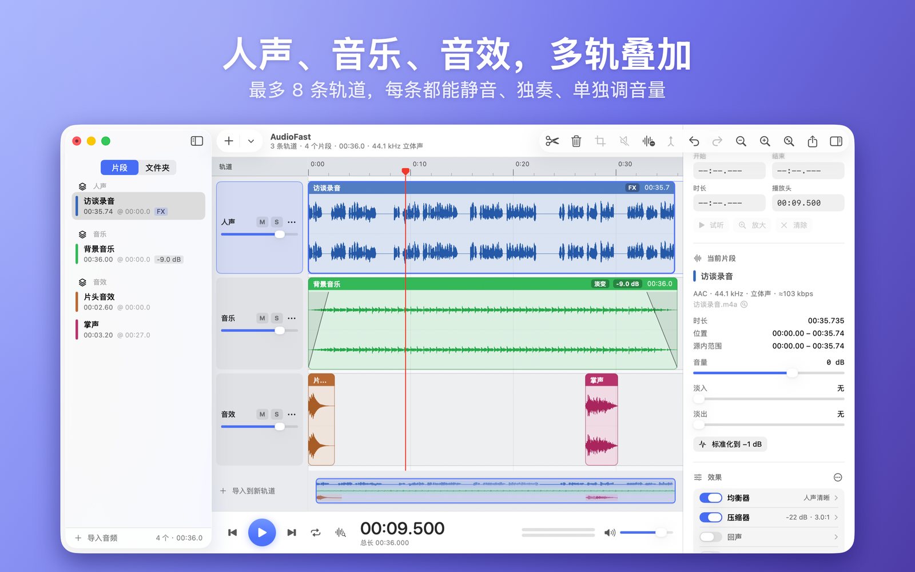
Task: Select 访谈录音 clip in sidebar
Action: pos(139,206)
